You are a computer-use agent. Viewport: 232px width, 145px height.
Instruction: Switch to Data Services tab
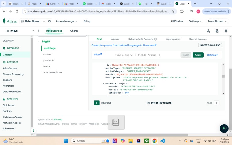[x=54, y=31]
